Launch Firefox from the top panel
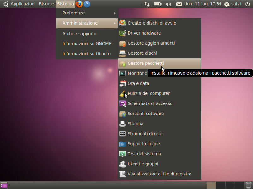 (79, 4)
